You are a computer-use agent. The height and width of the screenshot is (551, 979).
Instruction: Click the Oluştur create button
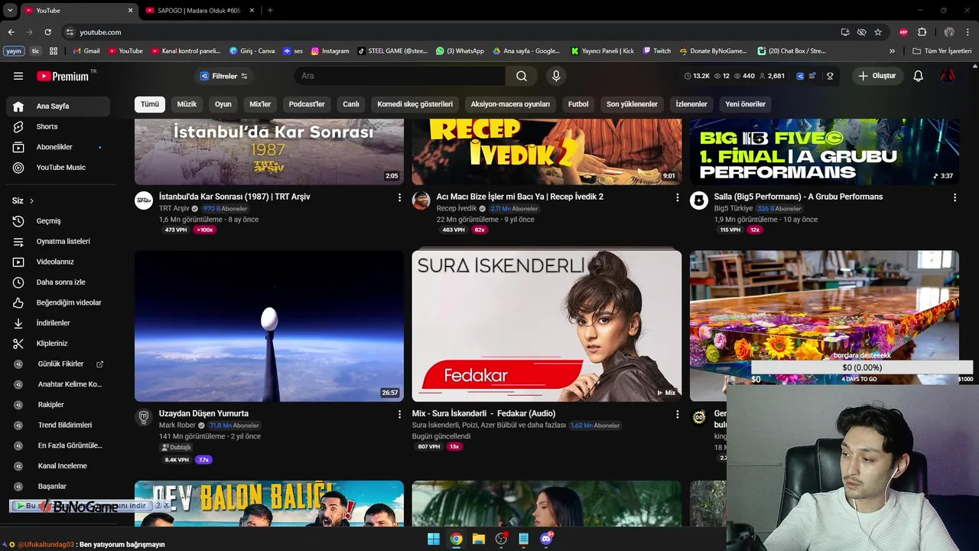tap(877, 76)
